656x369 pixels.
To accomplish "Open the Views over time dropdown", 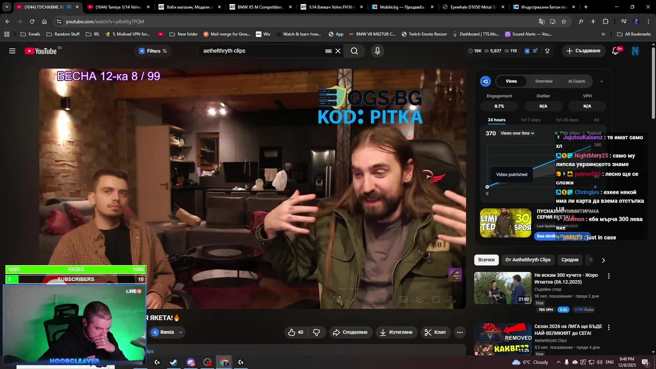I will (x=517, y=133).
